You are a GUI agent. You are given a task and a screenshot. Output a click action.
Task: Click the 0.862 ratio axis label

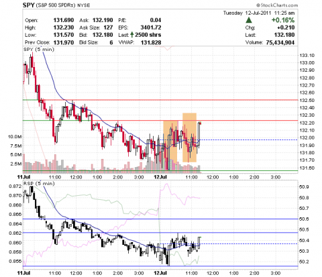point(15,233)
